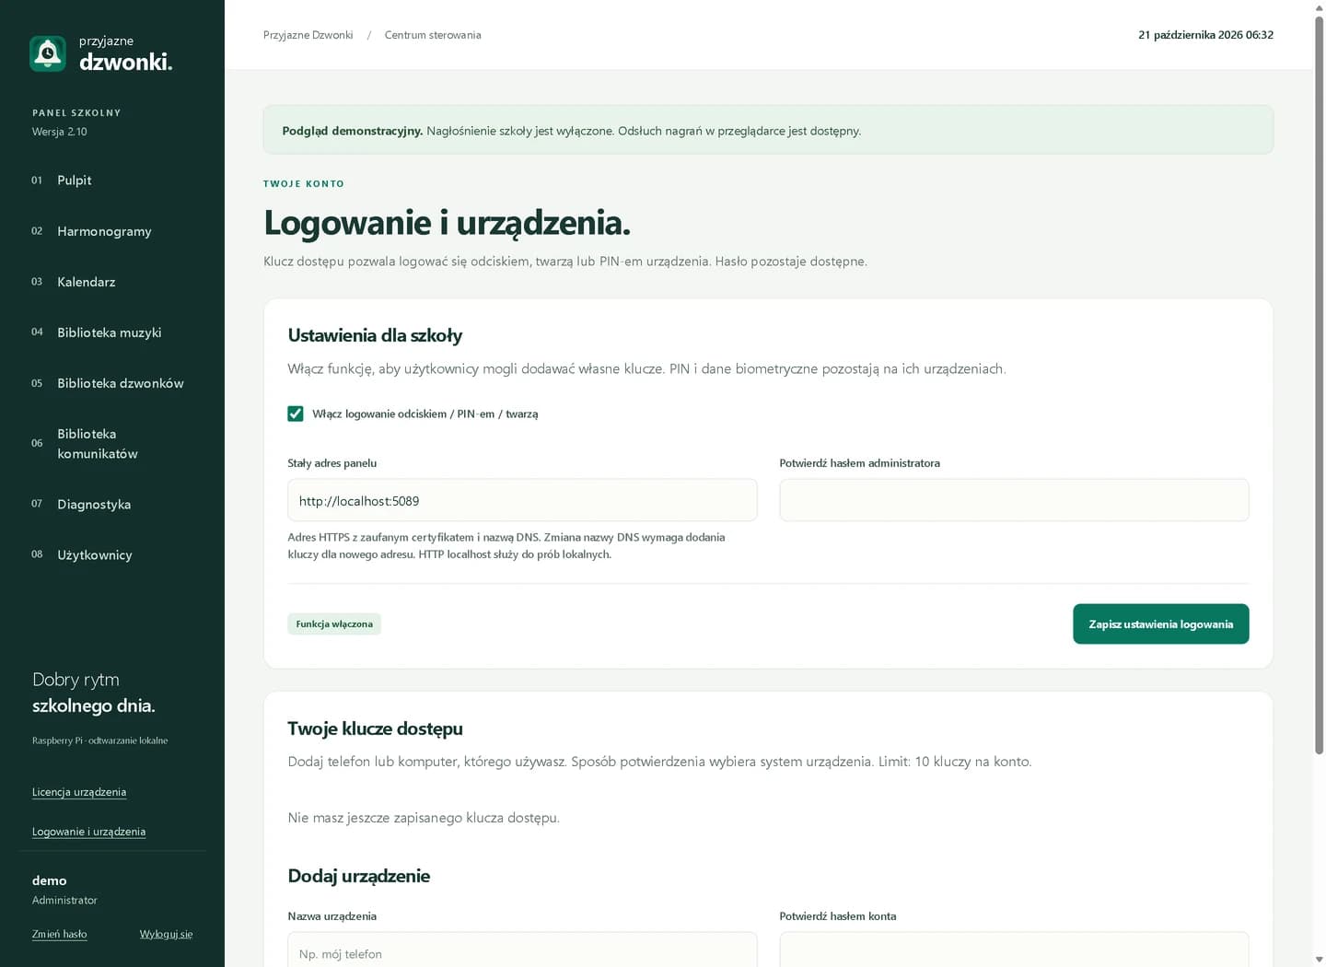Click the scrollbar up arrow

[x=1319, y=7]
